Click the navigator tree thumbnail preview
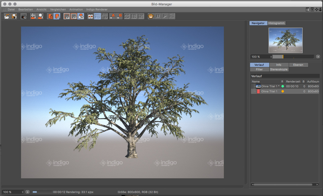The image size is (323, 196). coord(285,40)
